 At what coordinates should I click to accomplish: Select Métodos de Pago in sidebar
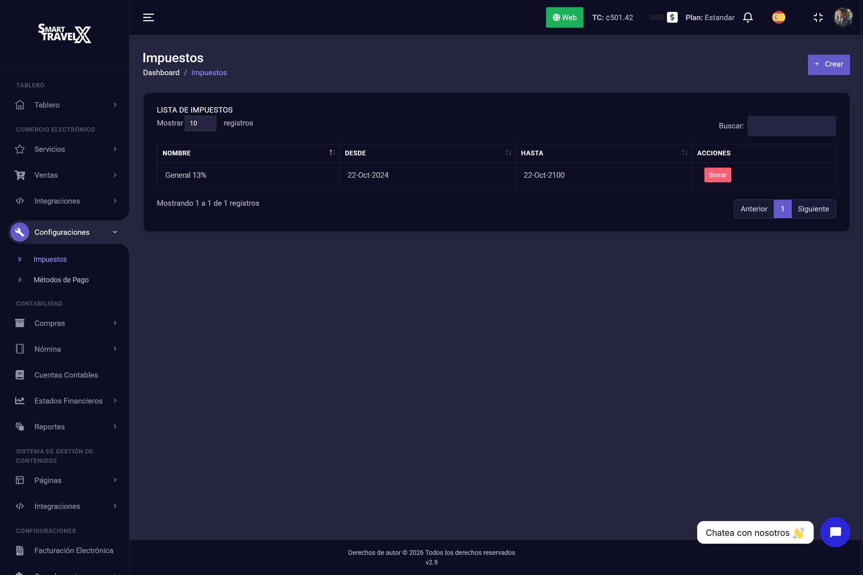[61, 279]
